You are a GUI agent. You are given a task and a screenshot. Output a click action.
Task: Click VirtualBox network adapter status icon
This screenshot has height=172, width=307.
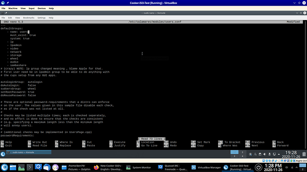point(273,160)
